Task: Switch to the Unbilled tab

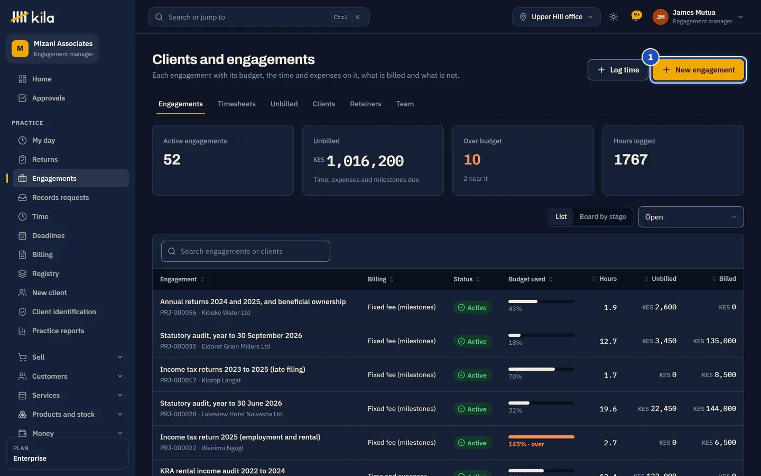Action: tap(284, 104)
